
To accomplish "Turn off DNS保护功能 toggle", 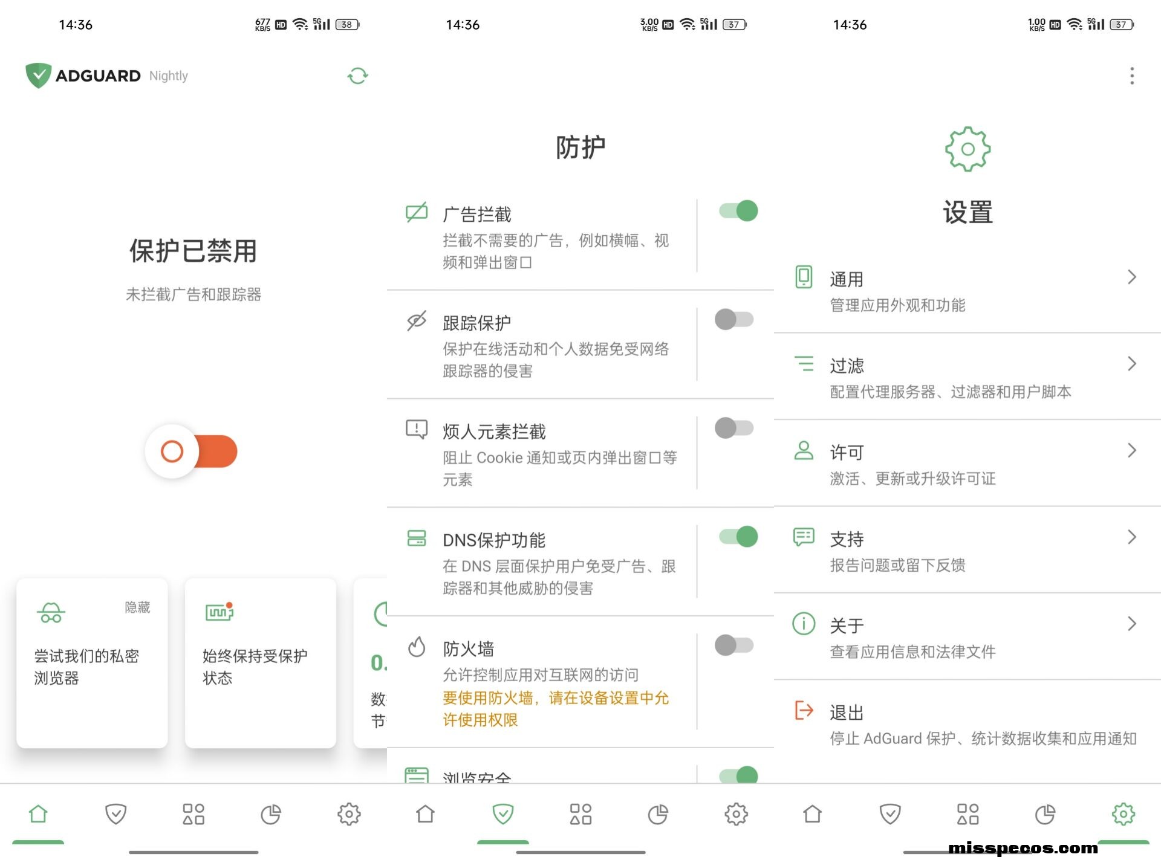I will click(738, 537).
